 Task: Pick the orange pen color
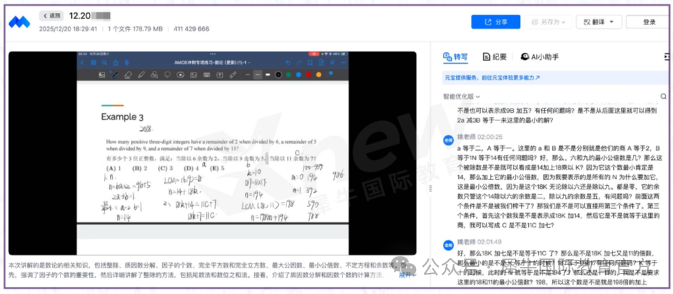(x=319, y=74)
